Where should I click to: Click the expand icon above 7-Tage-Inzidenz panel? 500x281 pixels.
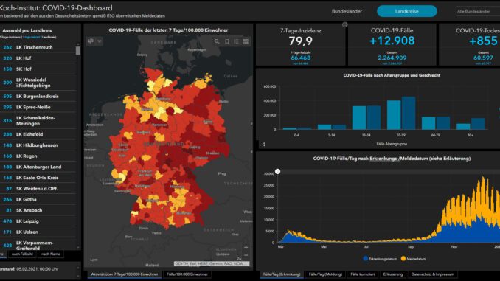pyautogui.click(x=344, y=24)
